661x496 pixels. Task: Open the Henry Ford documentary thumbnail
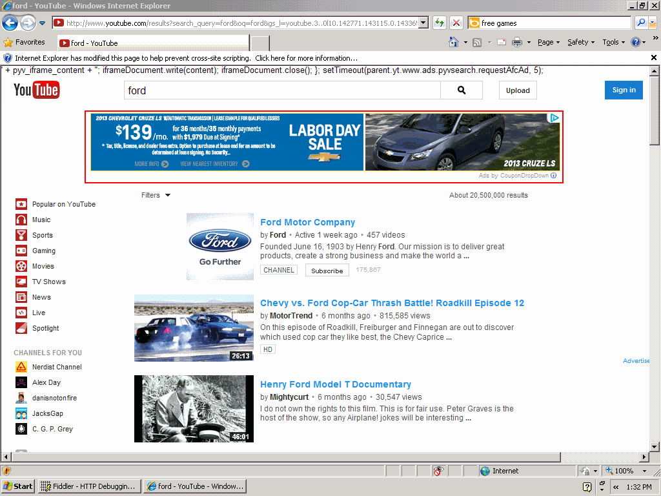tap(194, 409)
